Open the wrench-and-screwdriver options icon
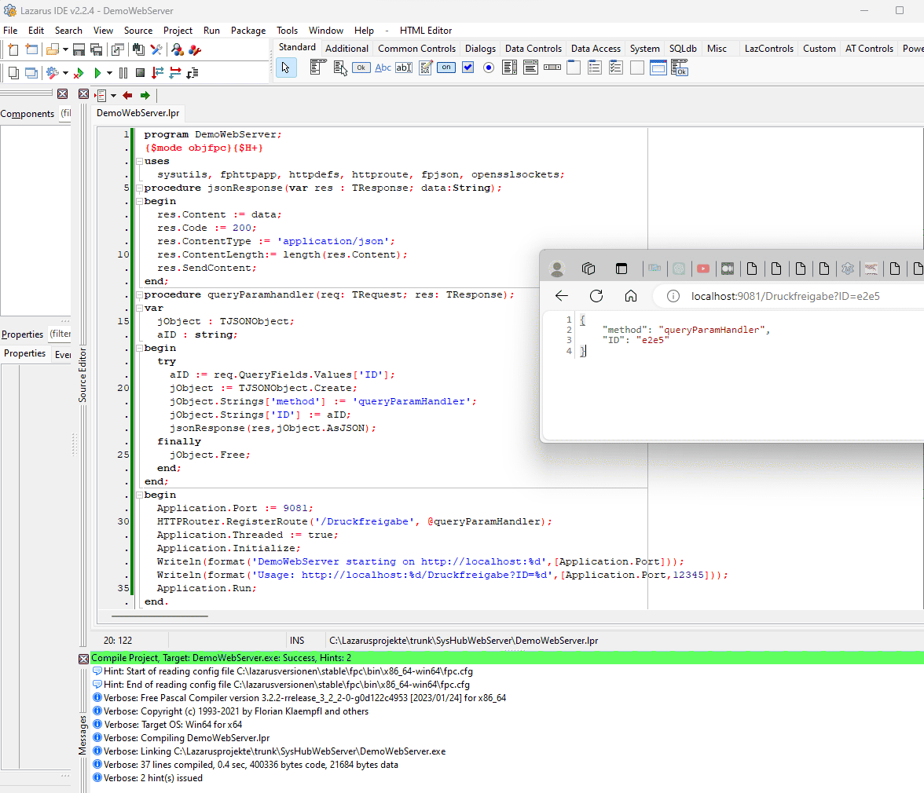924x793 pixels. point(156,50)
